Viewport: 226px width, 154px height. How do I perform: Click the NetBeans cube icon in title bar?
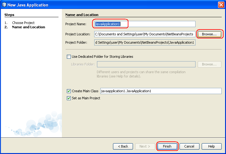point(4,5)
